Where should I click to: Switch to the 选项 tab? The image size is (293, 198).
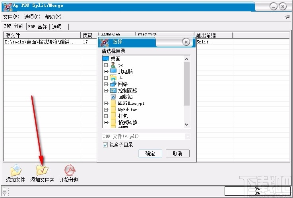click(59, 27)
